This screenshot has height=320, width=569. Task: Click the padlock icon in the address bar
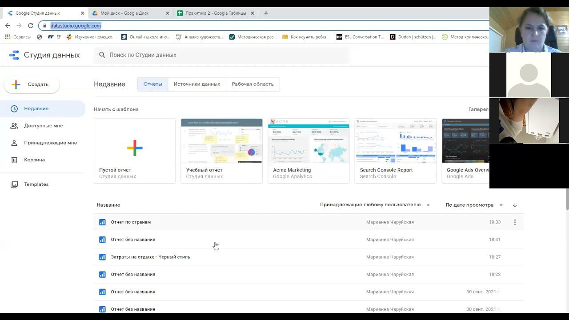pos(44,26)
